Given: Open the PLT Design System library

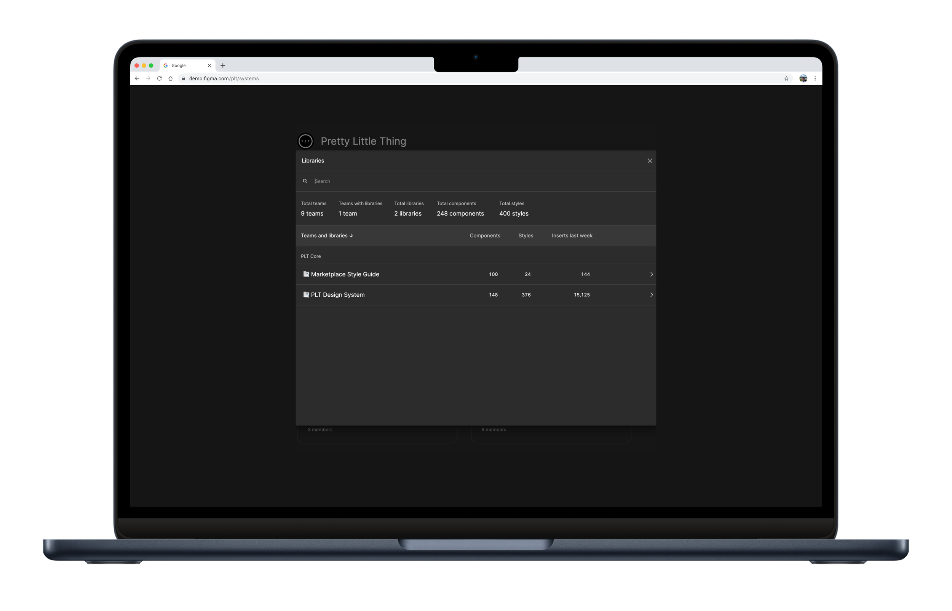Looking at the screenshot, I should click(x=338, y=294).
